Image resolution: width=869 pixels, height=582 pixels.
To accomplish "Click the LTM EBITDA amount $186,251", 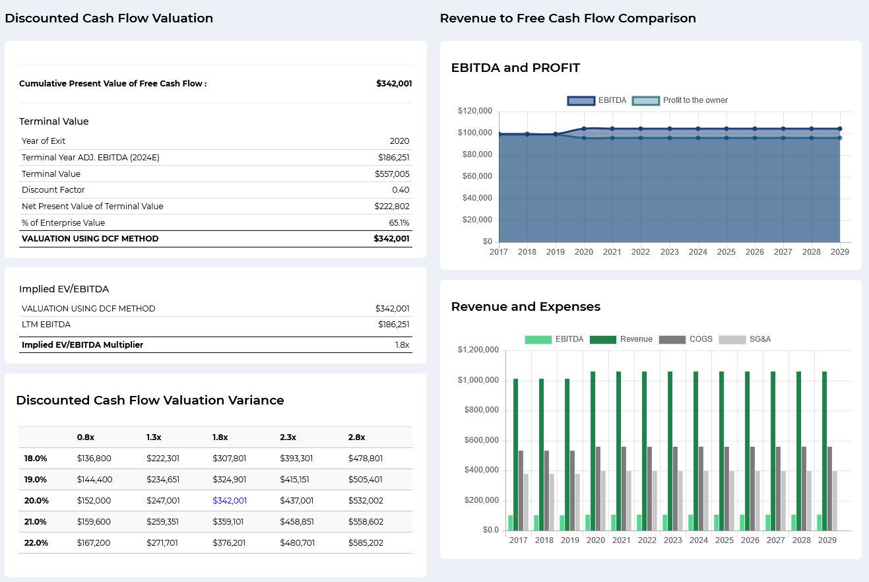I will tap(393, 325).
